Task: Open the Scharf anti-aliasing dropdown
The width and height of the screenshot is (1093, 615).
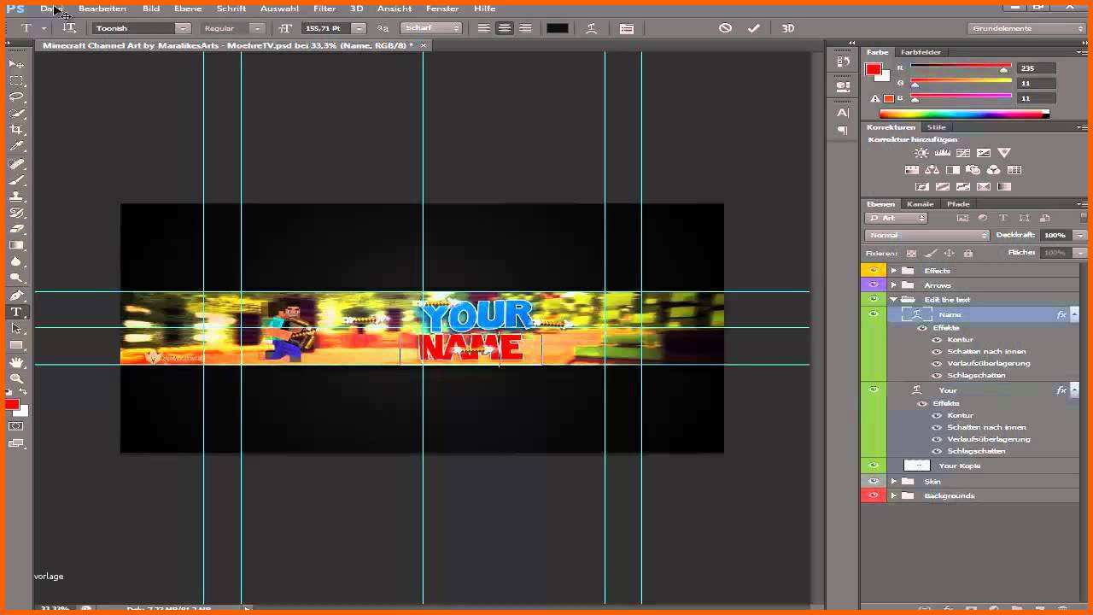Action: 432,28
